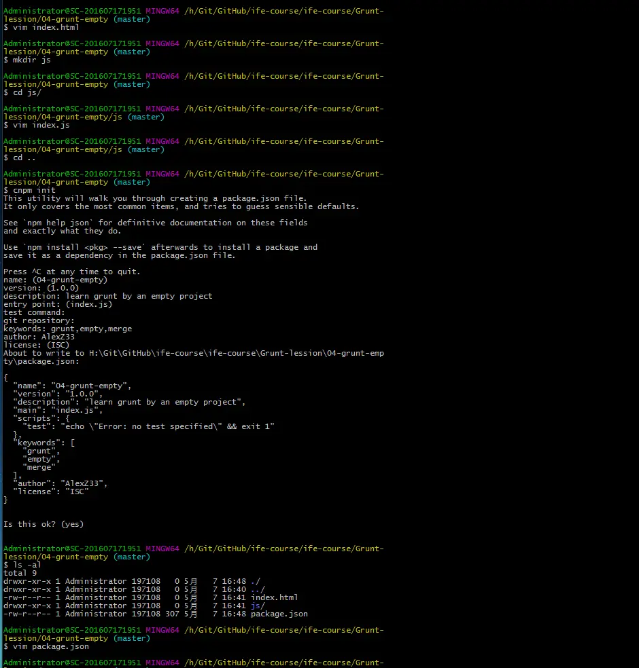Click the JSON line '"version": "1.0.0",'

click(x=58, y=394)
